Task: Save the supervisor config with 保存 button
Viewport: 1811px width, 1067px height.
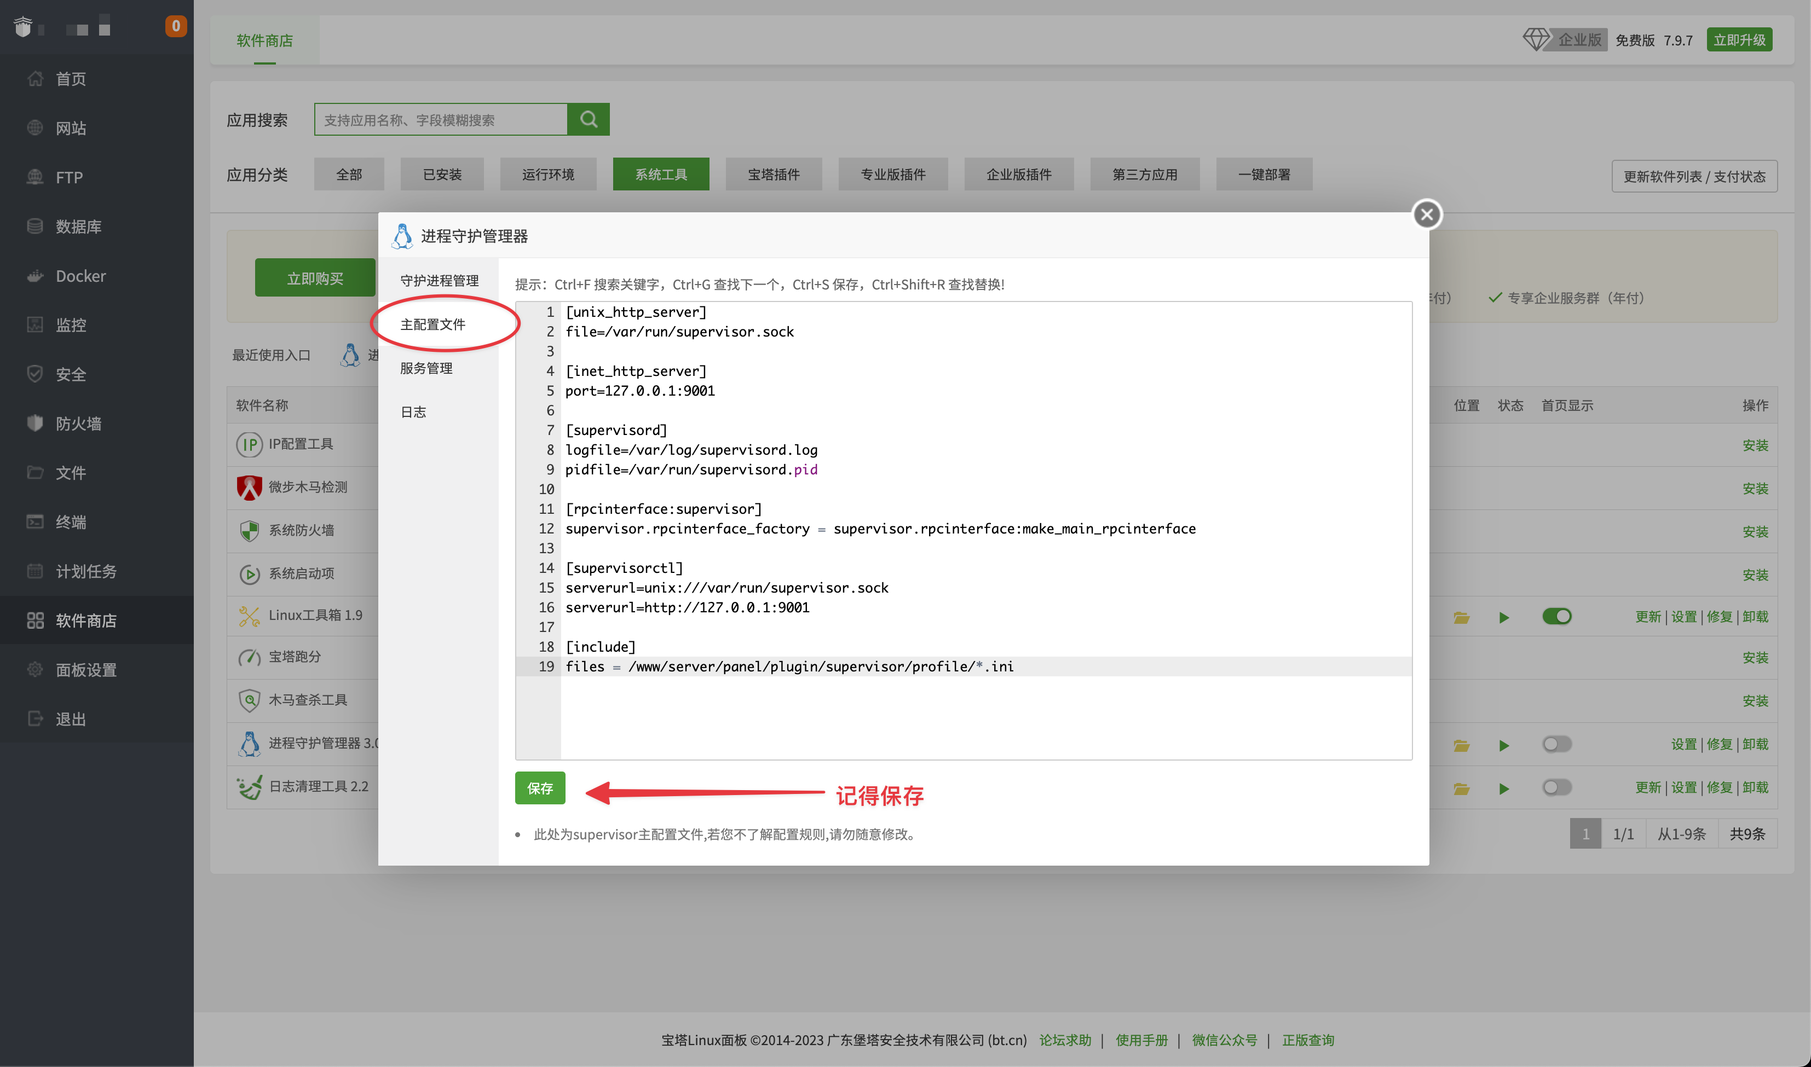Action: (x=540, y=788)
